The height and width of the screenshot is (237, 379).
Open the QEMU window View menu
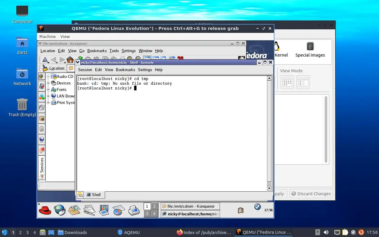[x=65, y=36]
